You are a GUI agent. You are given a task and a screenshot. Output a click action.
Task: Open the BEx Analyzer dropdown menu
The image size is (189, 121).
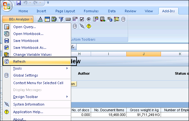click(18, 19)
